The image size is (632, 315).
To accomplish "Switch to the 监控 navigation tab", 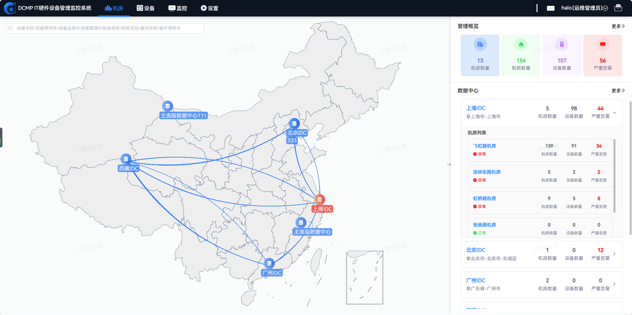I will tap(178, 8).
